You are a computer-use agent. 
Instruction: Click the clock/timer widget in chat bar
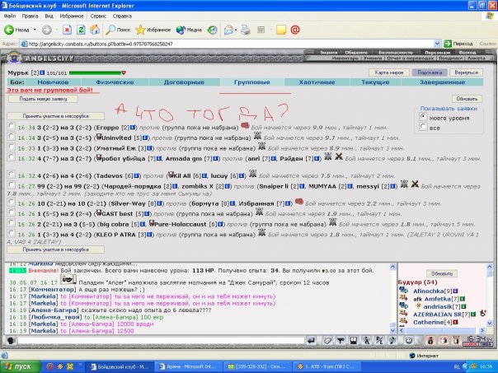tap(479, 341)
